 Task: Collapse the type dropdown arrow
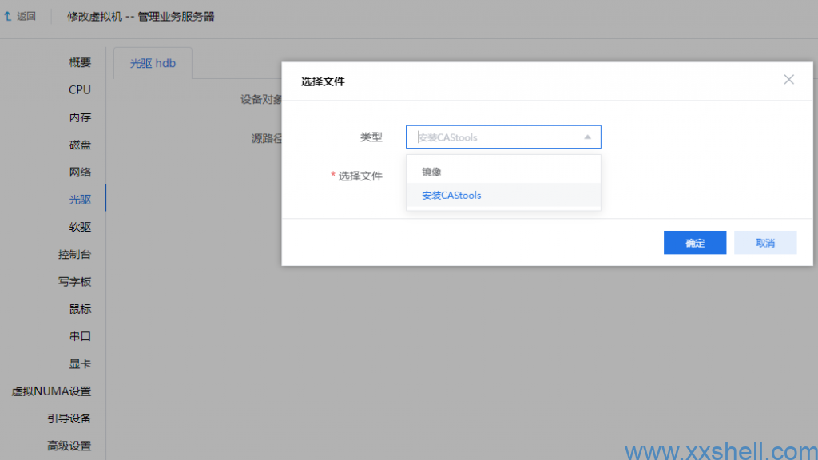tap(587, 137)
